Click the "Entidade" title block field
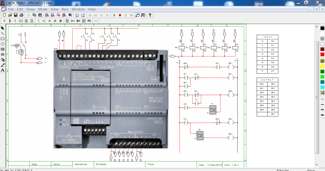The width and height of the screenshot is (325, 171). pos(101,164)
